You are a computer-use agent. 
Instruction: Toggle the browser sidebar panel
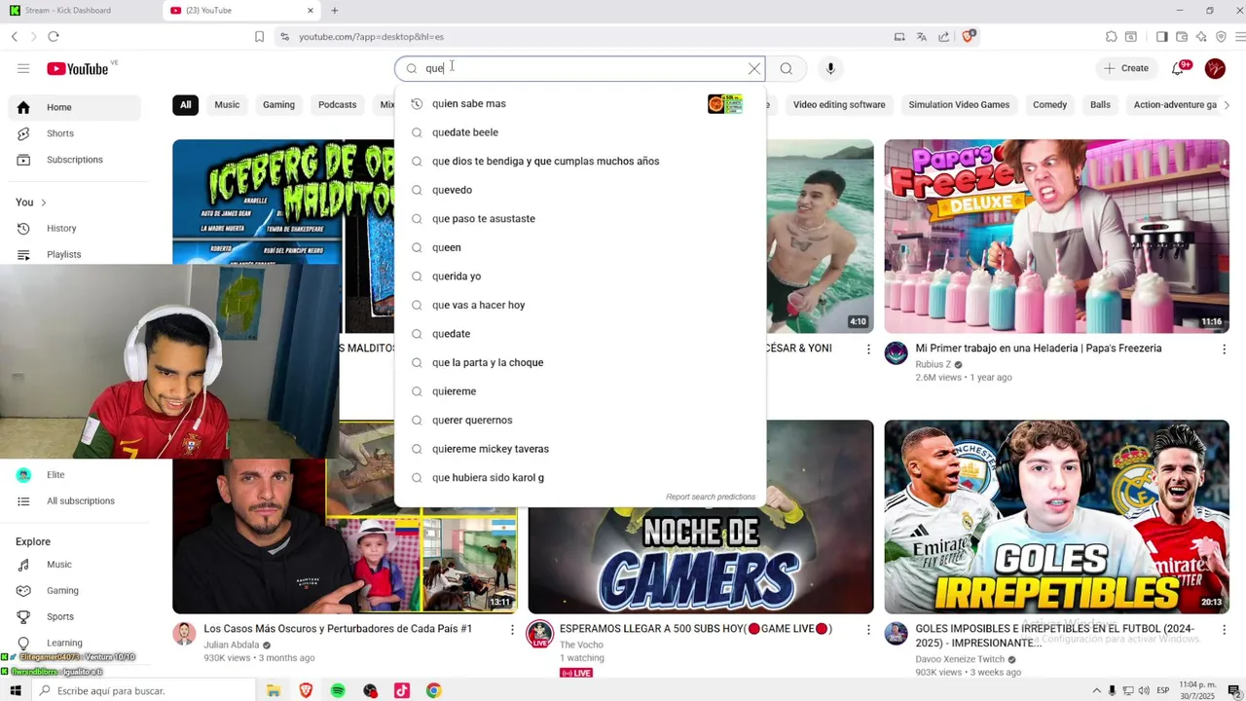coord(1161,36)
